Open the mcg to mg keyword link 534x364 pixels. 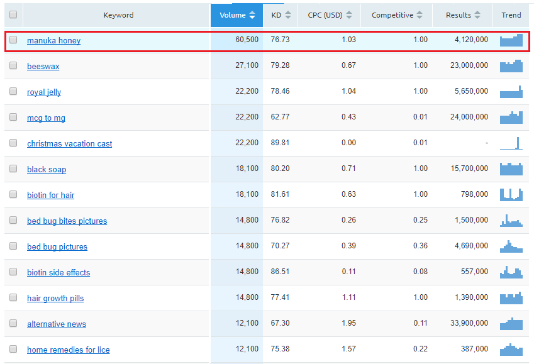46,118
